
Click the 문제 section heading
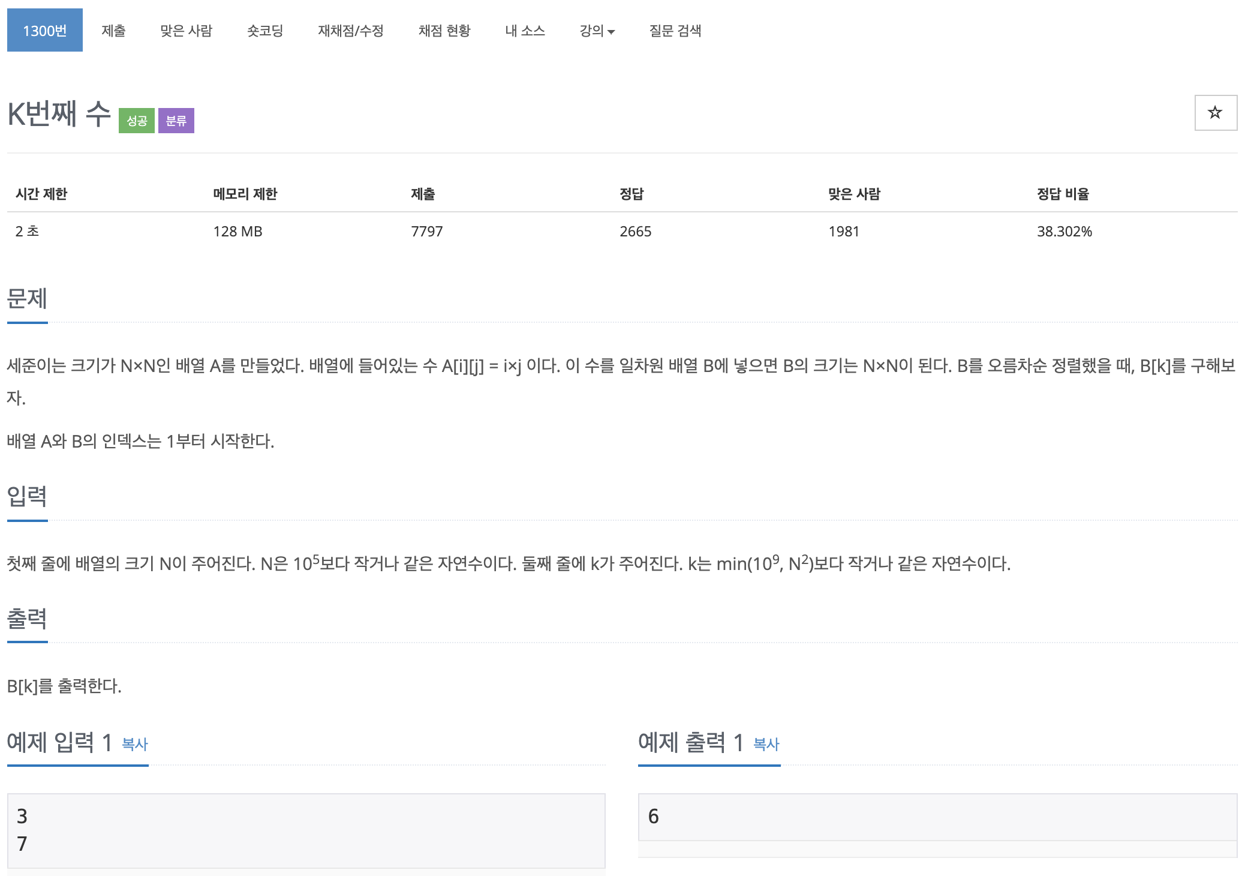27,298
